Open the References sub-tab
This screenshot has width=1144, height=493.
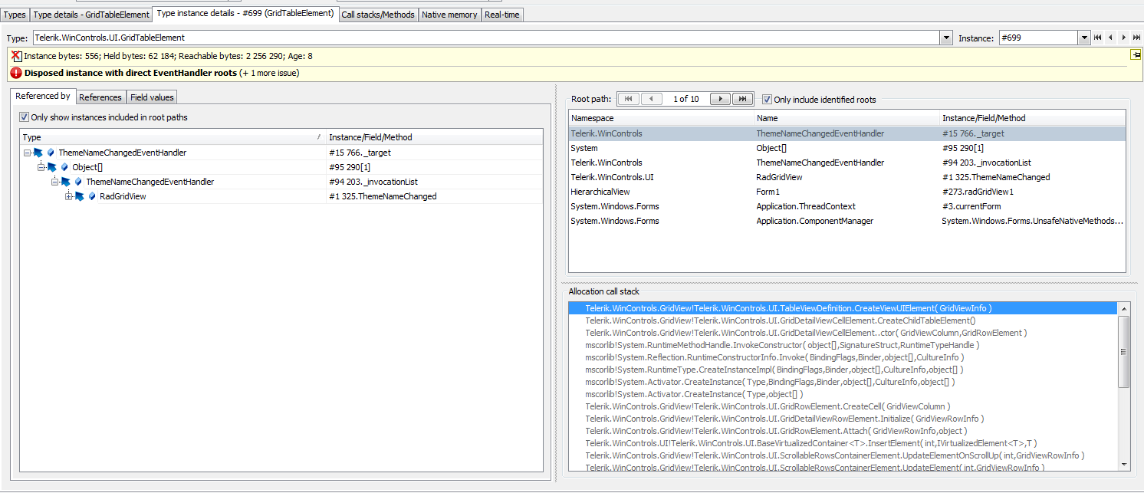click(x=100, y=97)
